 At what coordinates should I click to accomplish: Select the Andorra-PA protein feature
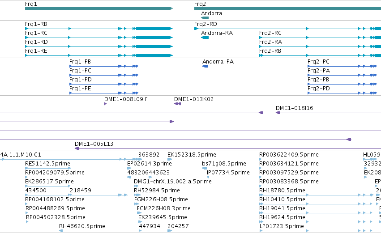[x=205, y=66]
